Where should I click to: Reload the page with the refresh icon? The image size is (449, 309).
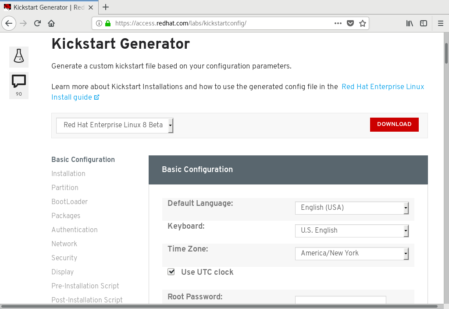click(x=37, y=23)
